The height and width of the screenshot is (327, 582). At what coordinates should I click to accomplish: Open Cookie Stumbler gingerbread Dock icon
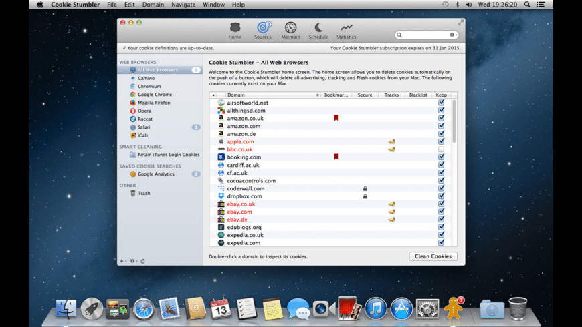click(x=454, y=308)
